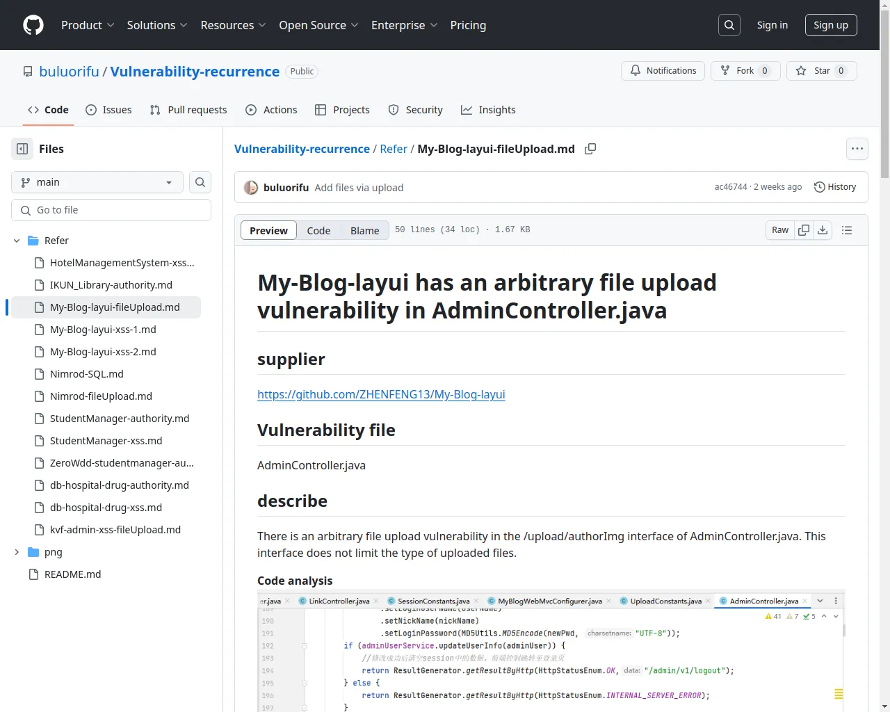890x712 pixels.
Task: Expand the Product menu
Action: [88, 25]
